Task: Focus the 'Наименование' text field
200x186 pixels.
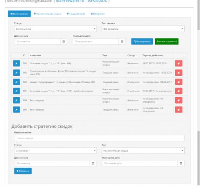Action: (x=99, y=138)
